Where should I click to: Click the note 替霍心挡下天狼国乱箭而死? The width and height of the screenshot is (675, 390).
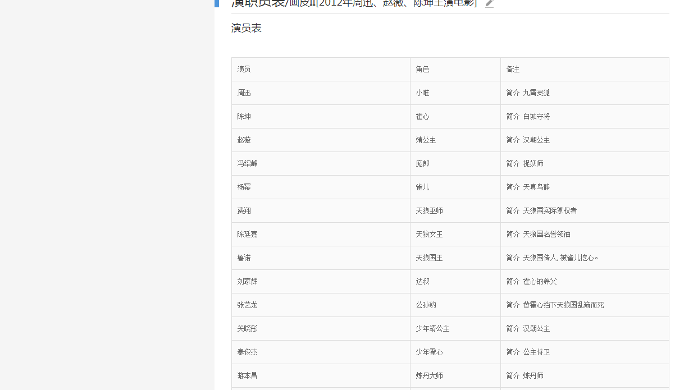(563, 305)
